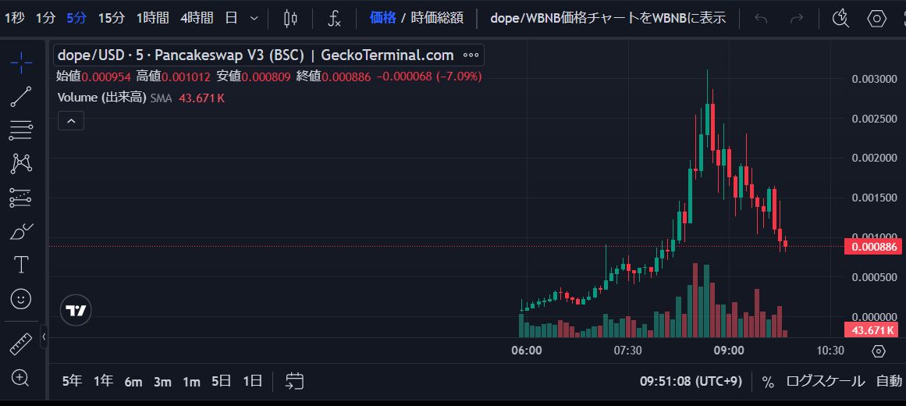Image resolution: width=906 pixels, height=406 pixels.
Task: Open the go to date calendar
Action: coord(295,380)
